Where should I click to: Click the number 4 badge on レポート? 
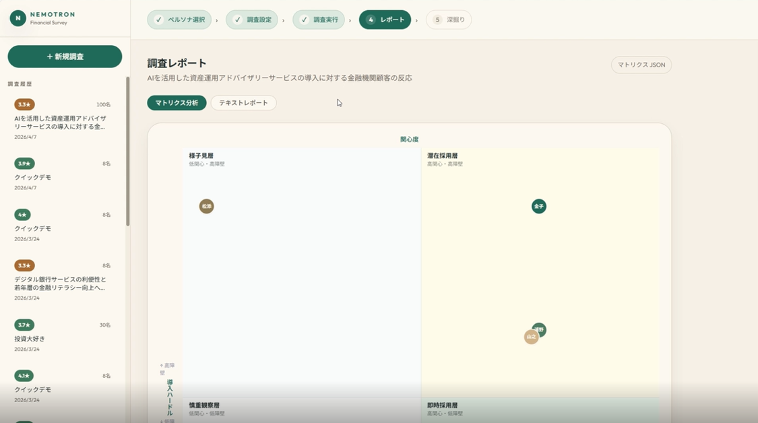click(x=371, y=20)
